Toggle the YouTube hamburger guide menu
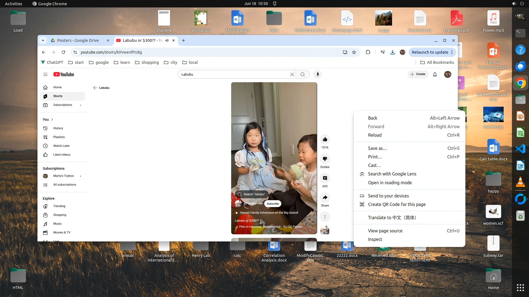The height and width of the screenshot is (297, 529). [45, 74]
